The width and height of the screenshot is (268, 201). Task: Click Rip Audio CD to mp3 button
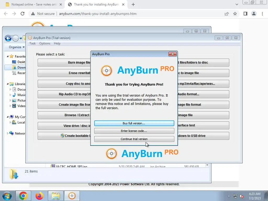click(64, 94)
